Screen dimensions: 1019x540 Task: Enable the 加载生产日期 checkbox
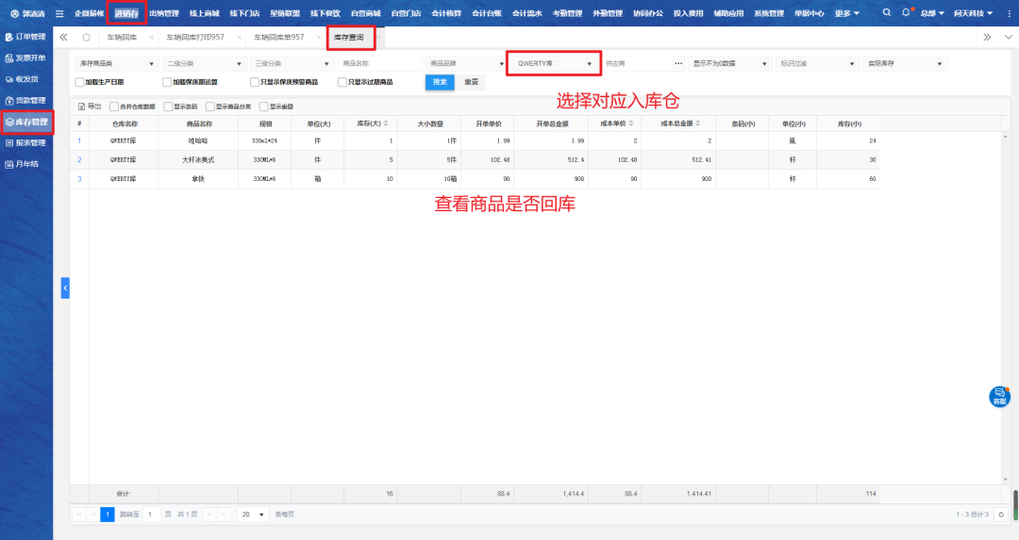[x=80, y=82]
